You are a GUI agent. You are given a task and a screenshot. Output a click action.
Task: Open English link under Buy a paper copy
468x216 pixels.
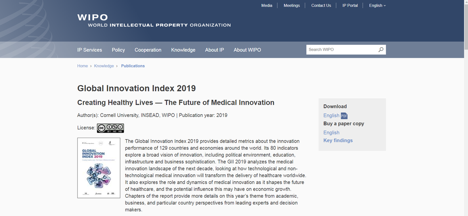[x=331, y=133]
